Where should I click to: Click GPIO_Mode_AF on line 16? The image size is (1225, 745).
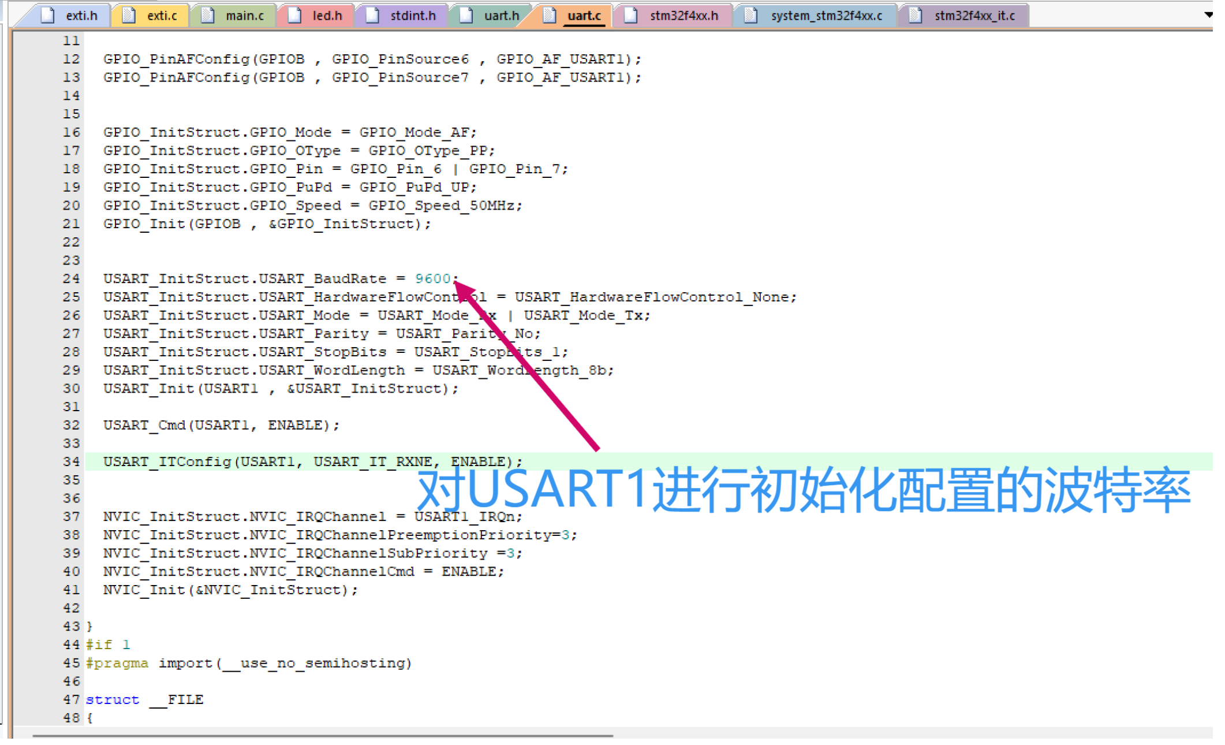(414, 132)
